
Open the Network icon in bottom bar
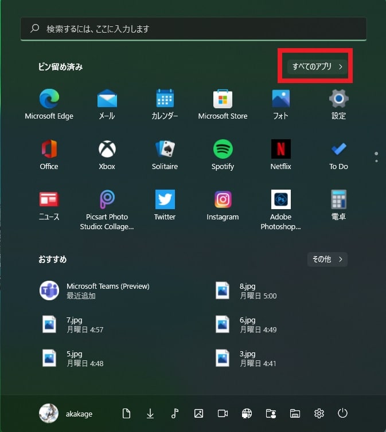coord(247,413)
